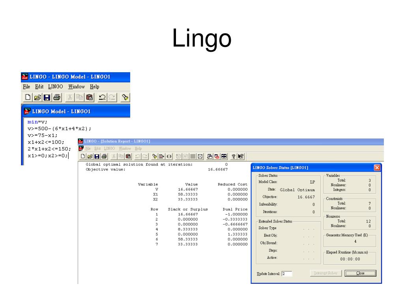The image size is (404, 303).
Task: Click Find flashlight icon in LINGO Model window toolbar
Action: [x=125, y=97]
